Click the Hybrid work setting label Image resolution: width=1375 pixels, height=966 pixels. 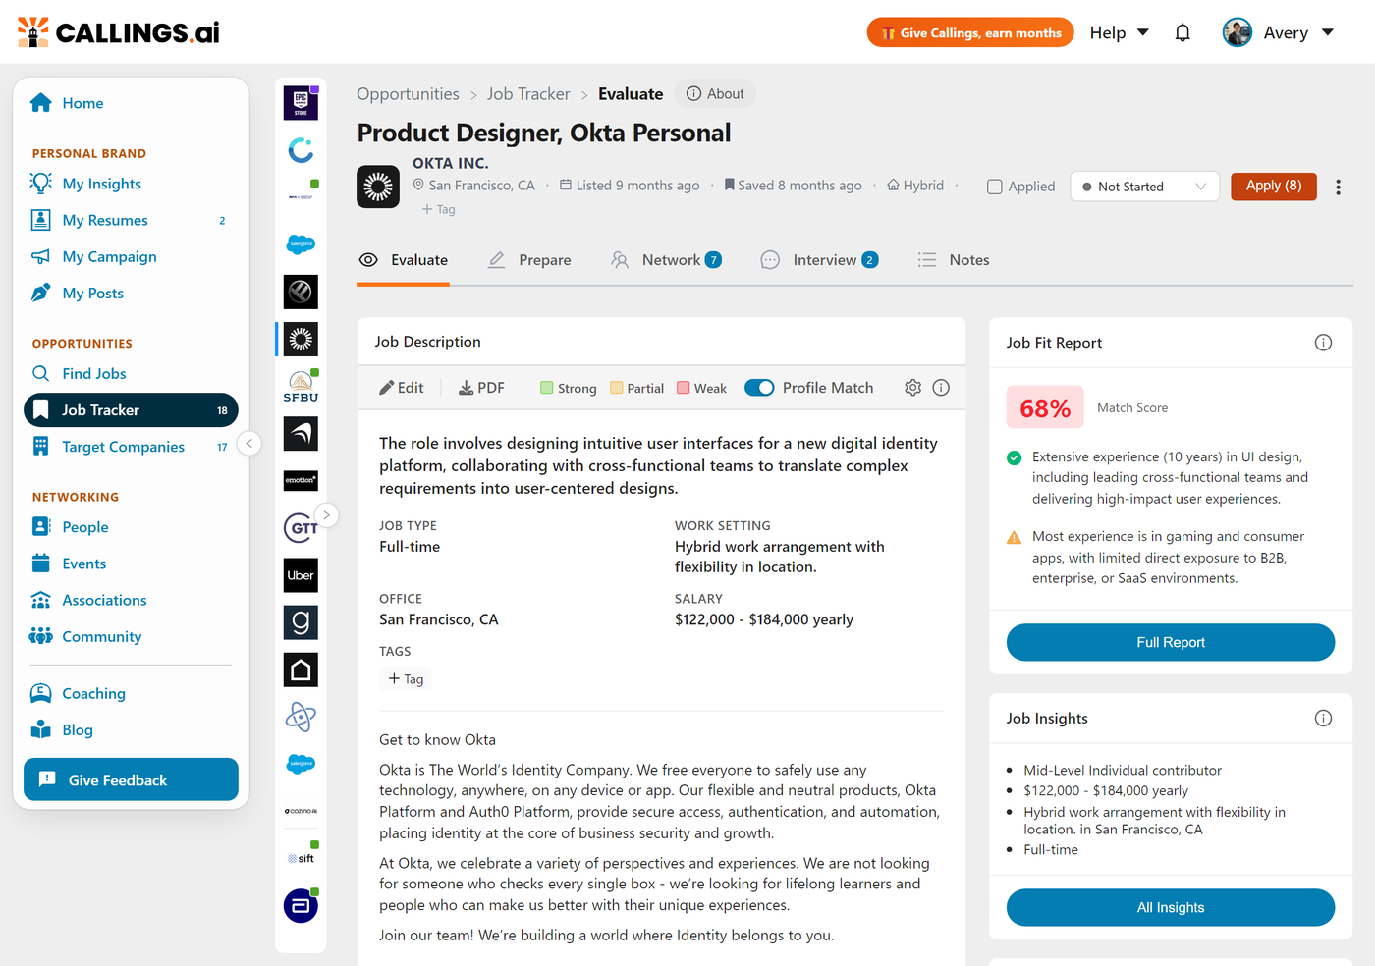915,186
